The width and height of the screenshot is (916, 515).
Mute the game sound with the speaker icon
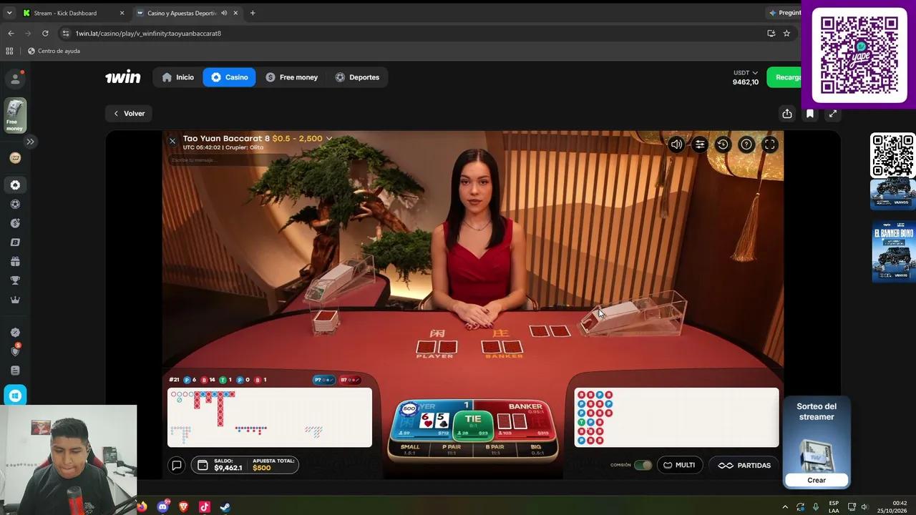click(676, 144)
